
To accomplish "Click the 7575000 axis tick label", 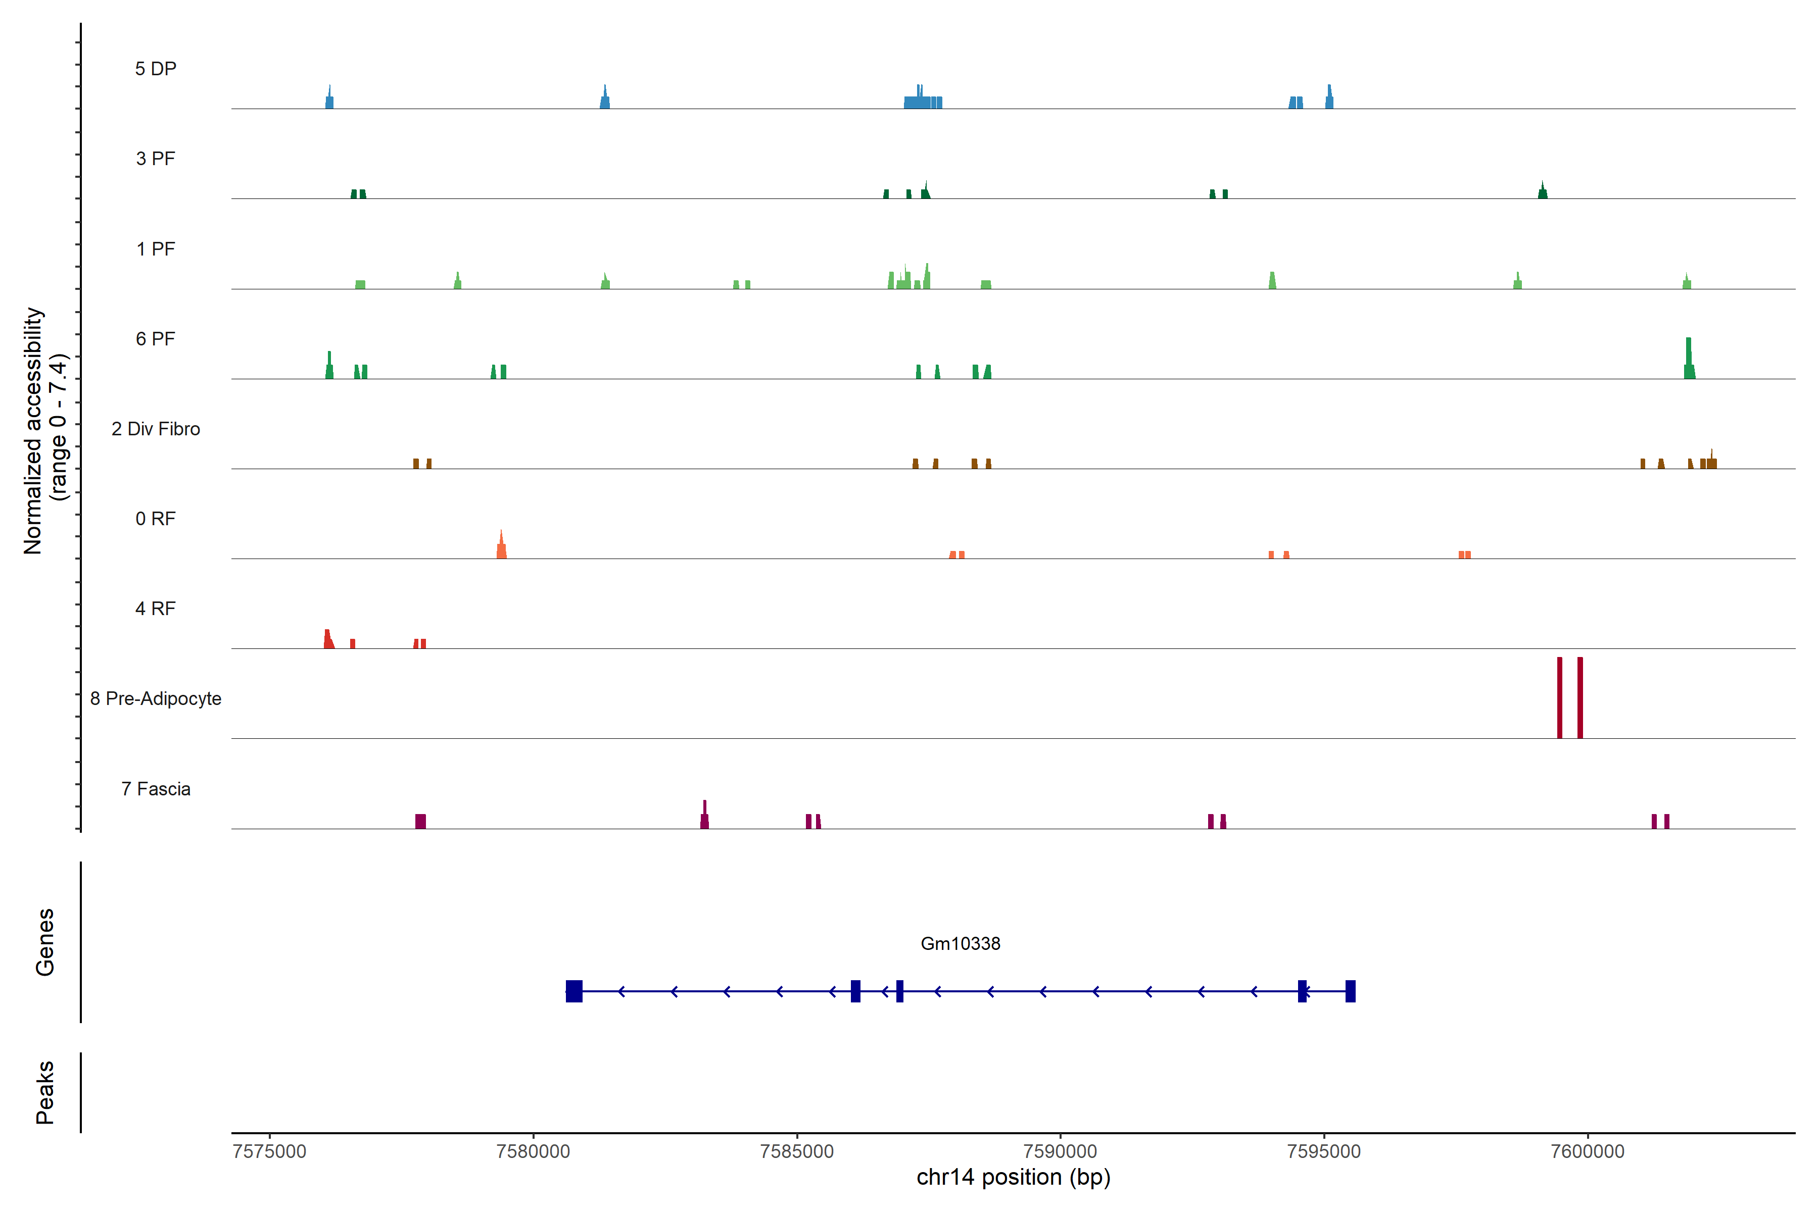I will pyautogui.click(x=269, y=1151).
